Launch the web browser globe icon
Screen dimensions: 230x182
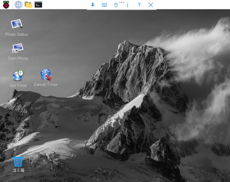[x=18, y=5]
